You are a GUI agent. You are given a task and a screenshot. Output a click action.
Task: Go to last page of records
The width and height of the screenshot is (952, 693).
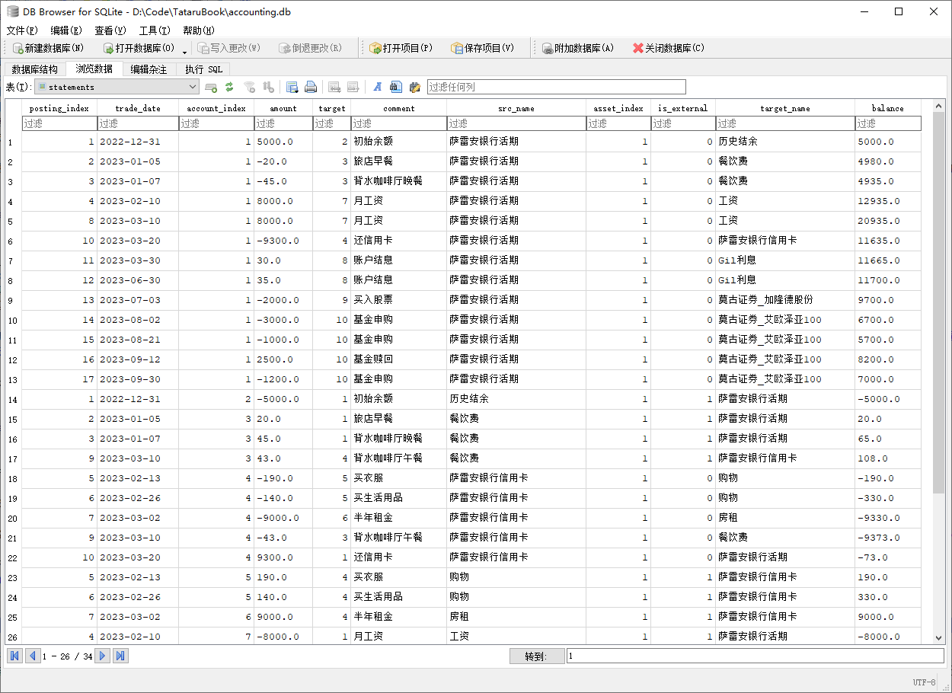[120, 656]
